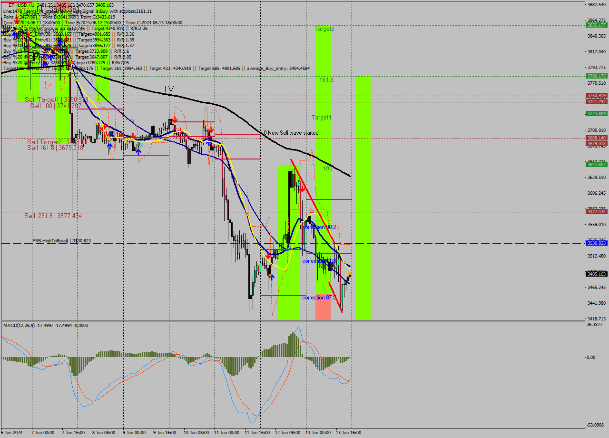Click the 'correction 38.2' label
Screen dimensions: 609x438
pyautogui.click(x=319, y=227)
